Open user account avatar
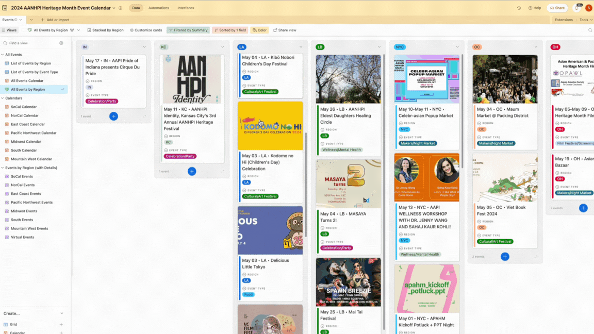The image size is (594, 334). [588, 8]
